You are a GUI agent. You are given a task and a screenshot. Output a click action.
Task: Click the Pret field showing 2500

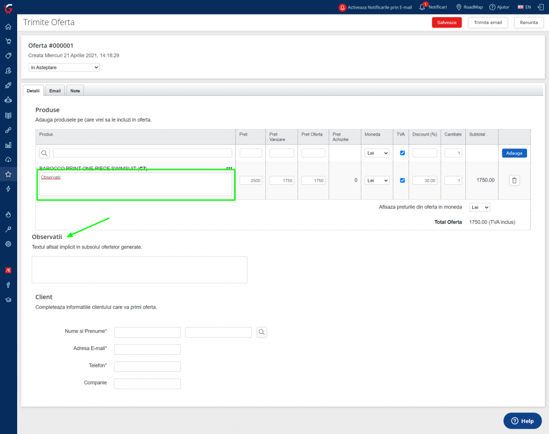pos(251,180)
